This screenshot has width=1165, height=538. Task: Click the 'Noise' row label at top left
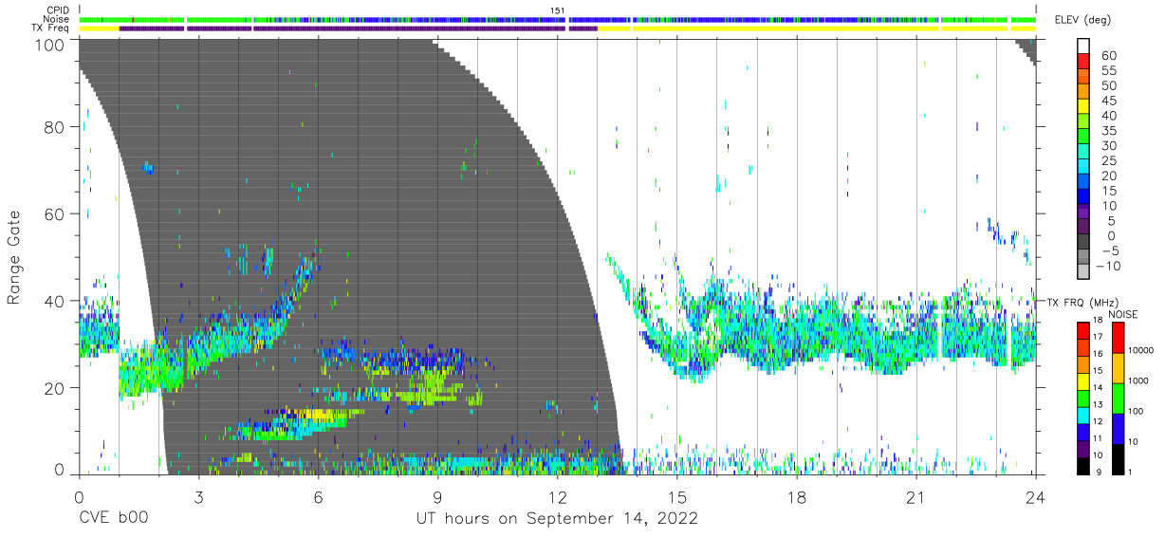pos(55,19)
